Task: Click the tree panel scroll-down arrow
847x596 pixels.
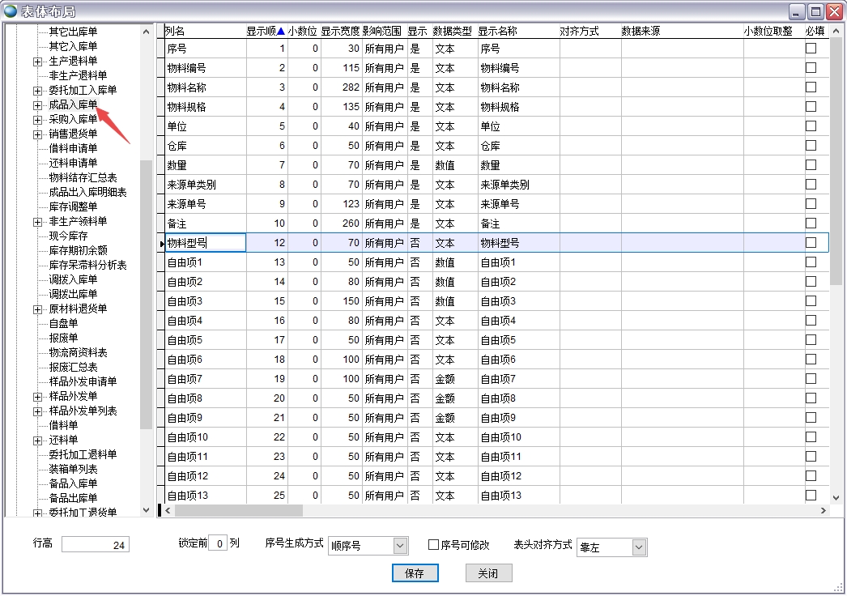Action: pyautogui.click(x=147, y=510)
